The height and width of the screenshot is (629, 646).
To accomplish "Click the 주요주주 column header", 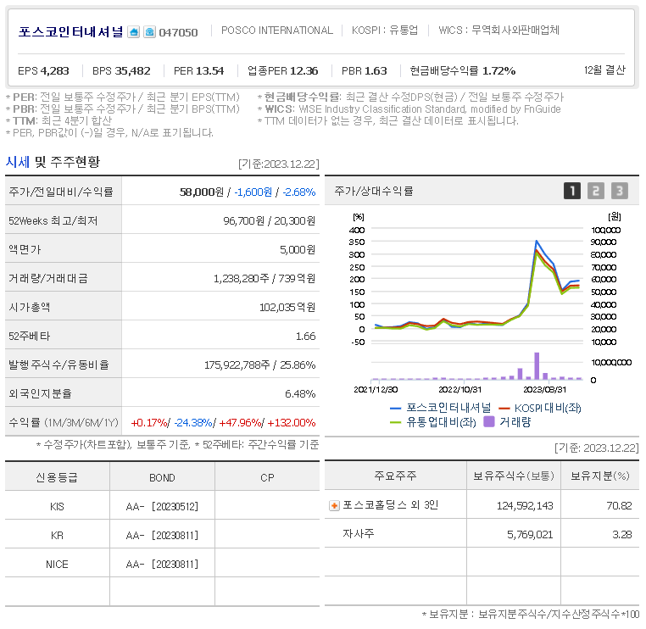I will pyautogui.click(x=395, y=476).
